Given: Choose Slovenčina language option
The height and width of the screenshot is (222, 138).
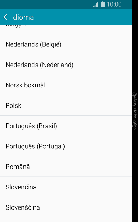Looking at the screenshot, I should click(66, 187).
